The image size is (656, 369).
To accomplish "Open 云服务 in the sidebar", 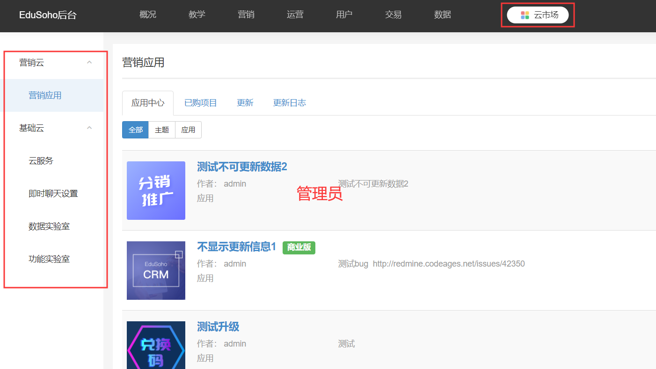I will click(x=41, y=161).
